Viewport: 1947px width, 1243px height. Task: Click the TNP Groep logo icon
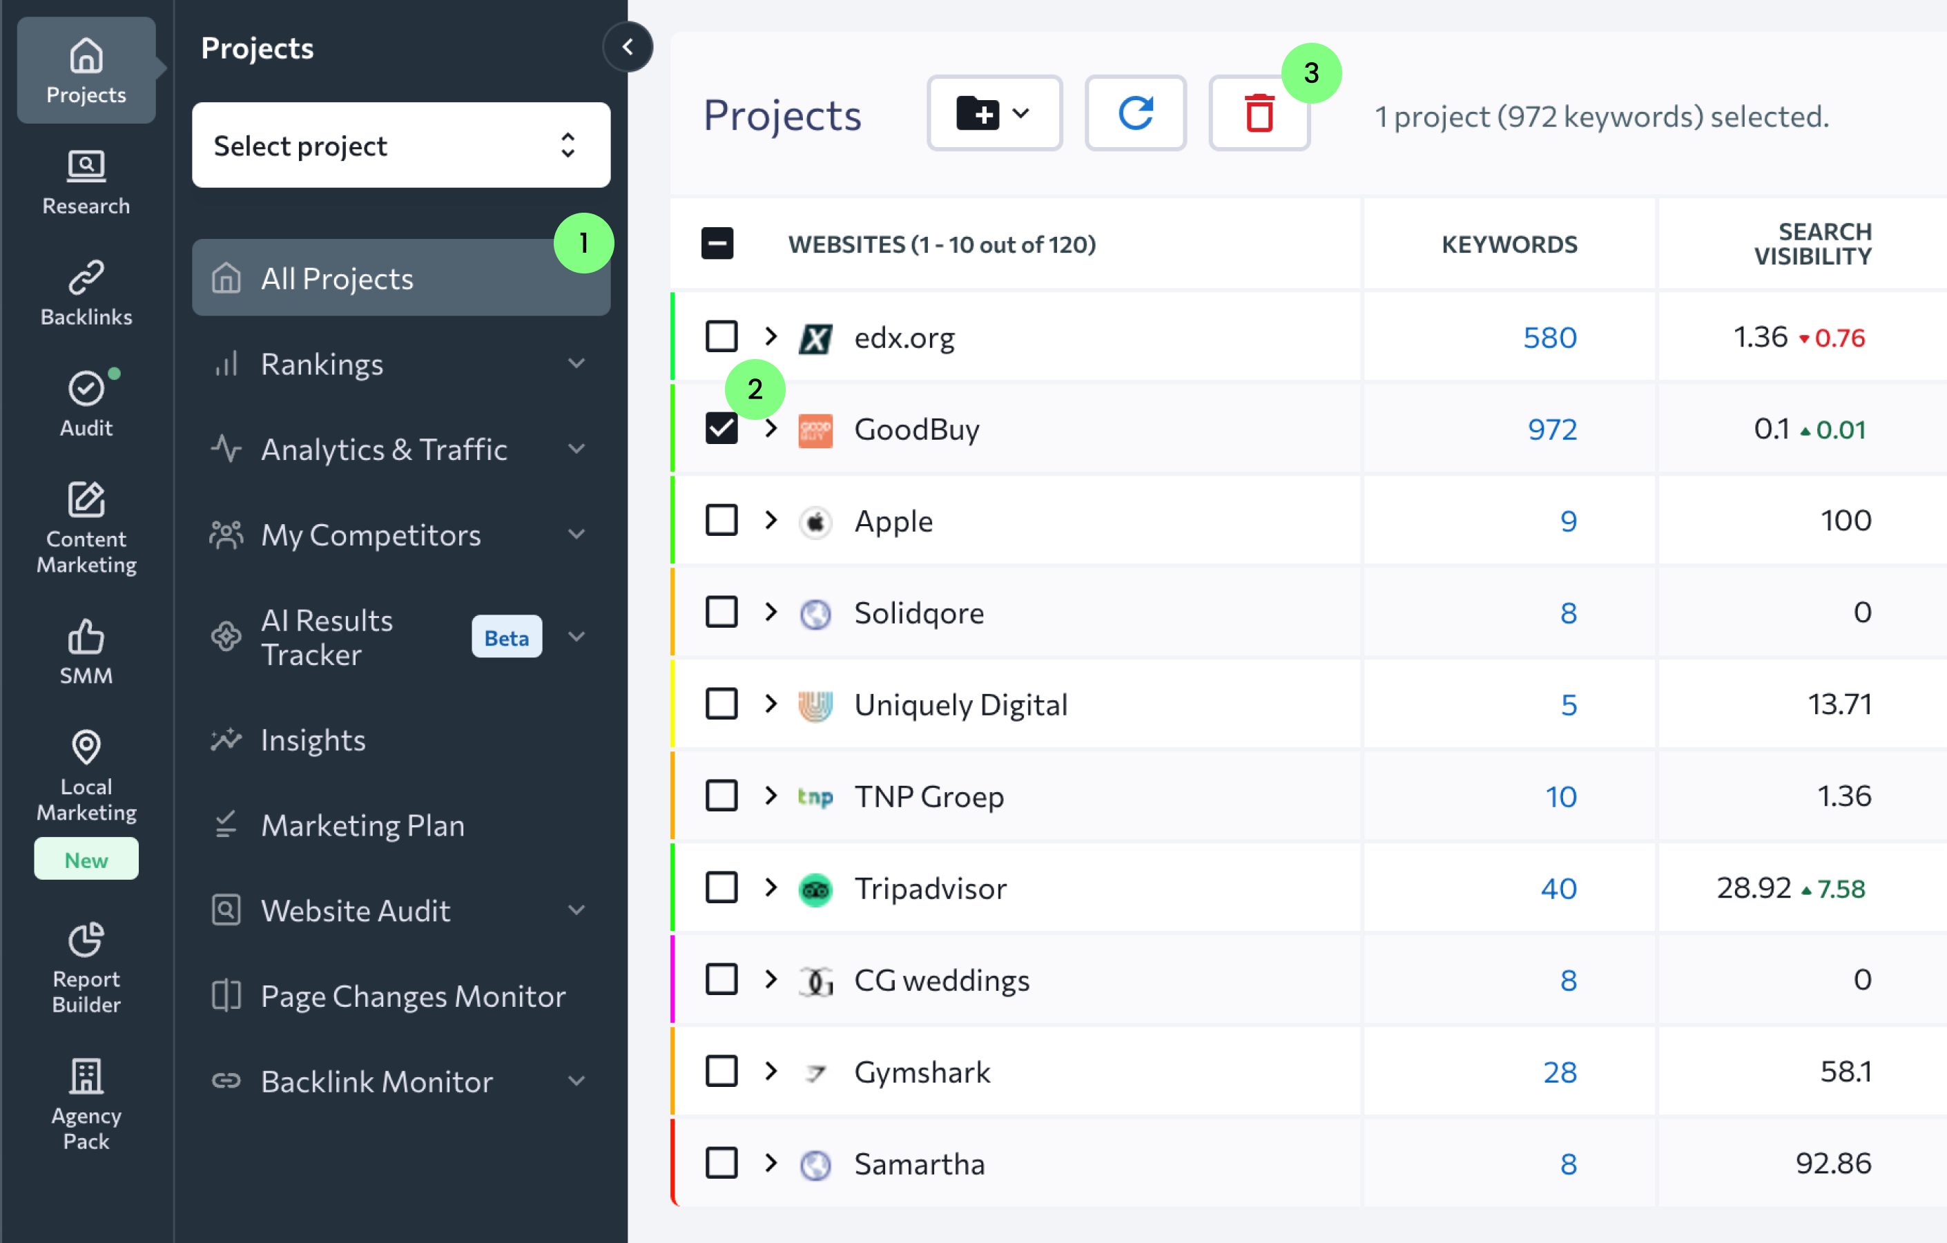815,798
